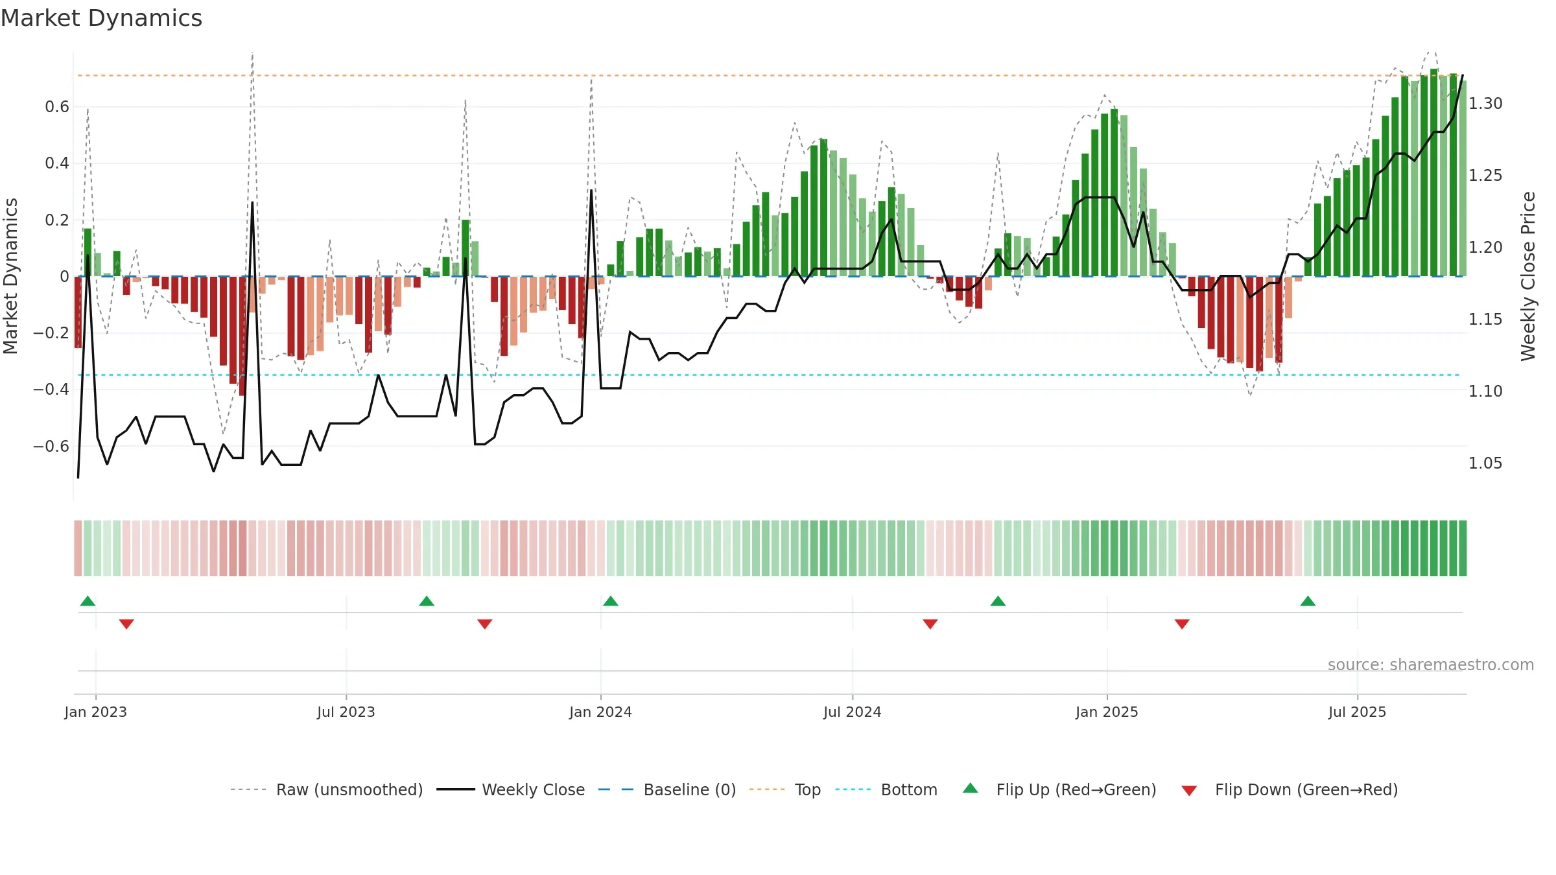1556x875 pixels.
Task: Click the 1.20 right axis tick label
Action: pyautogui.click(x=1485, y=248)
